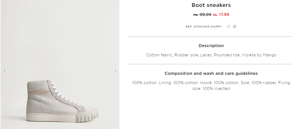This screenshot has height=129, width=292.
Task: Click the next image arrow
Action: coord(115,71)
